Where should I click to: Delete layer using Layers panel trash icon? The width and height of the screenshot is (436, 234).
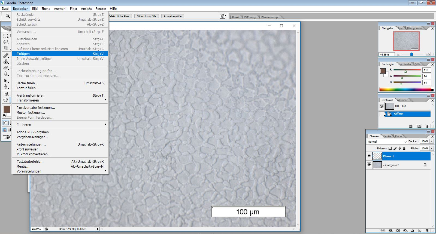427,230
